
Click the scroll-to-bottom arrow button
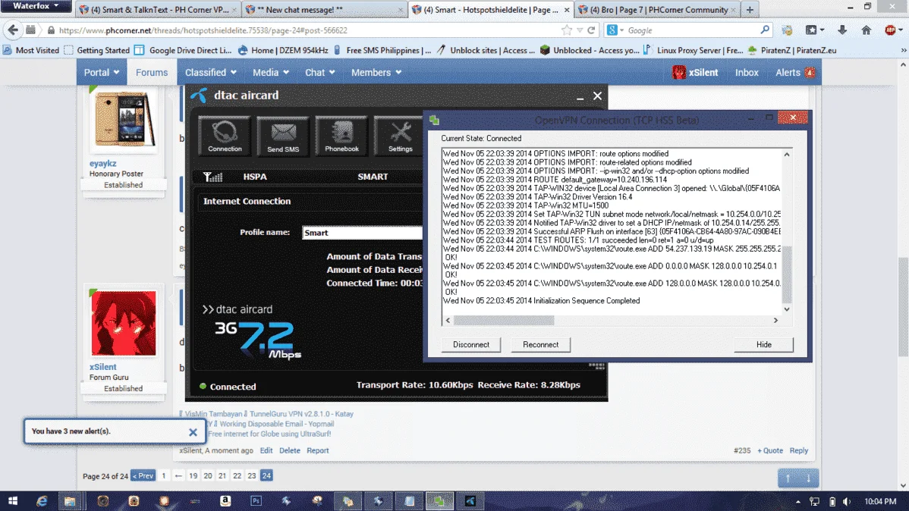(x=808, y=478)
